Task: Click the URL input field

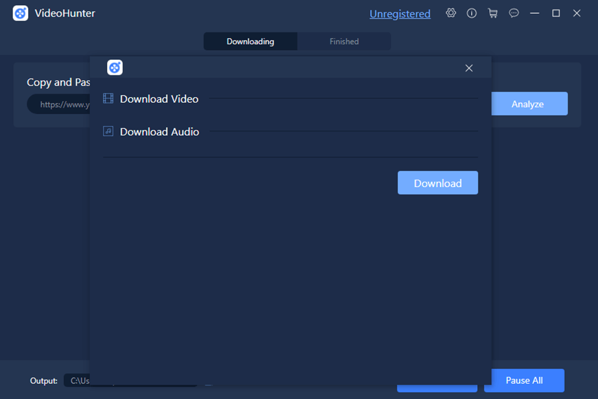Action: tap(59, 104)
